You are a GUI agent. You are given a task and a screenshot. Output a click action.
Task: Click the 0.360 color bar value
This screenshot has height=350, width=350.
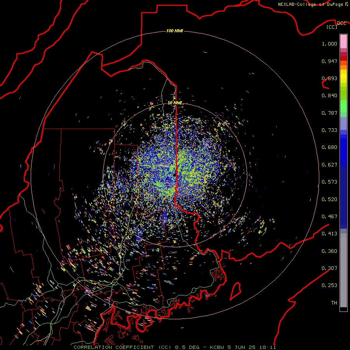329,251
